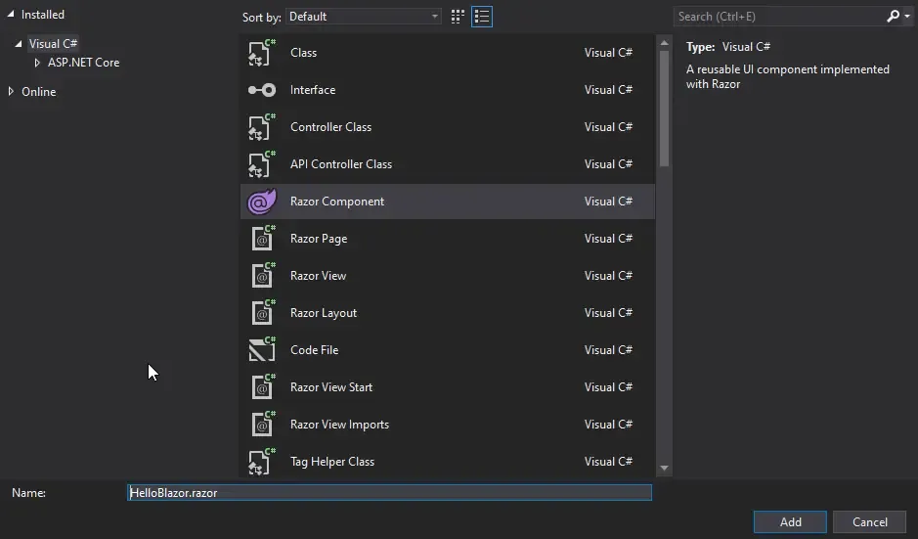This screenshot has width=918, height=539.
Task: Choose the Razor Layout icon
Action: click(263, 313)
